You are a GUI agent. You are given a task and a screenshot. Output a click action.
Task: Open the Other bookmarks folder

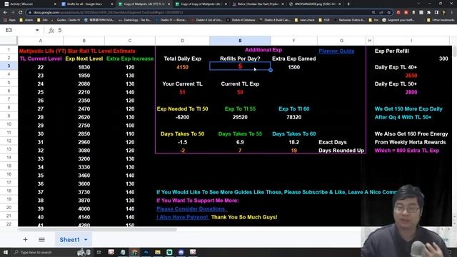[440, 20]
